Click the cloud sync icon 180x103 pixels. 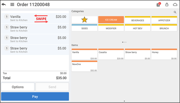click(x=175, y=5)
